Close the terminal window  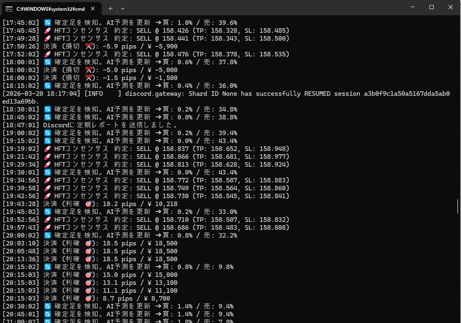(450, 7)
